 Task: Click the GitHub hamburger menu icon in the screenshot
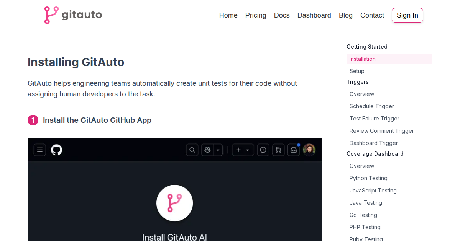coord(40,150)
